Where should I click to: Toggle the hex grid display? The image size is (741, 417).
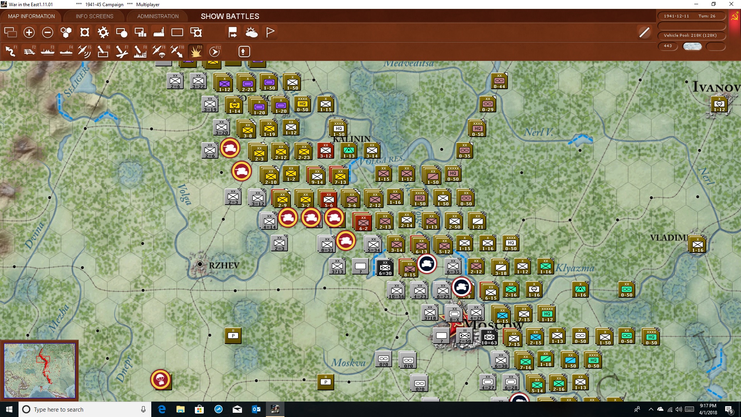coord(66,32)
